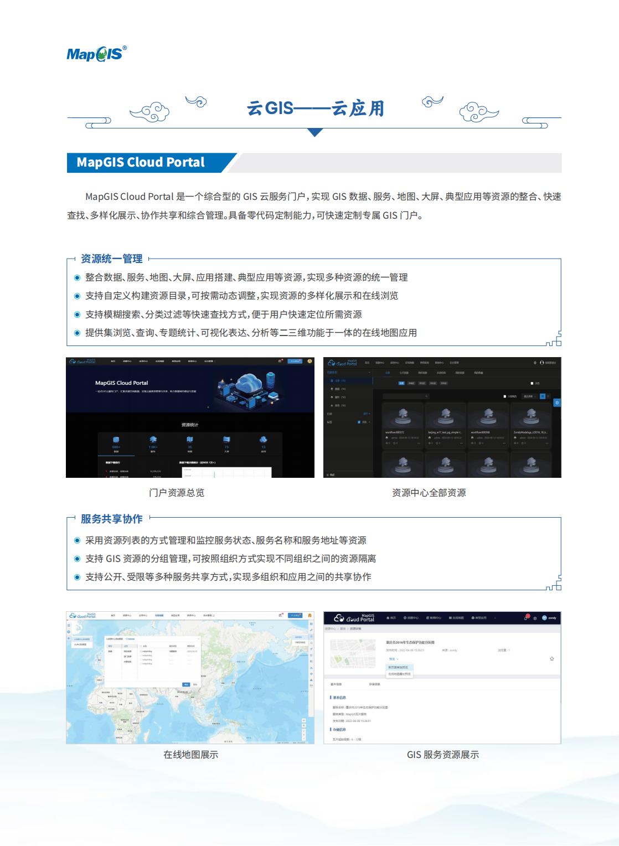This screenshot has width=619, height=846.
Task: Select the big-screen (大屏) statistics icon
Action: point(226,440)
